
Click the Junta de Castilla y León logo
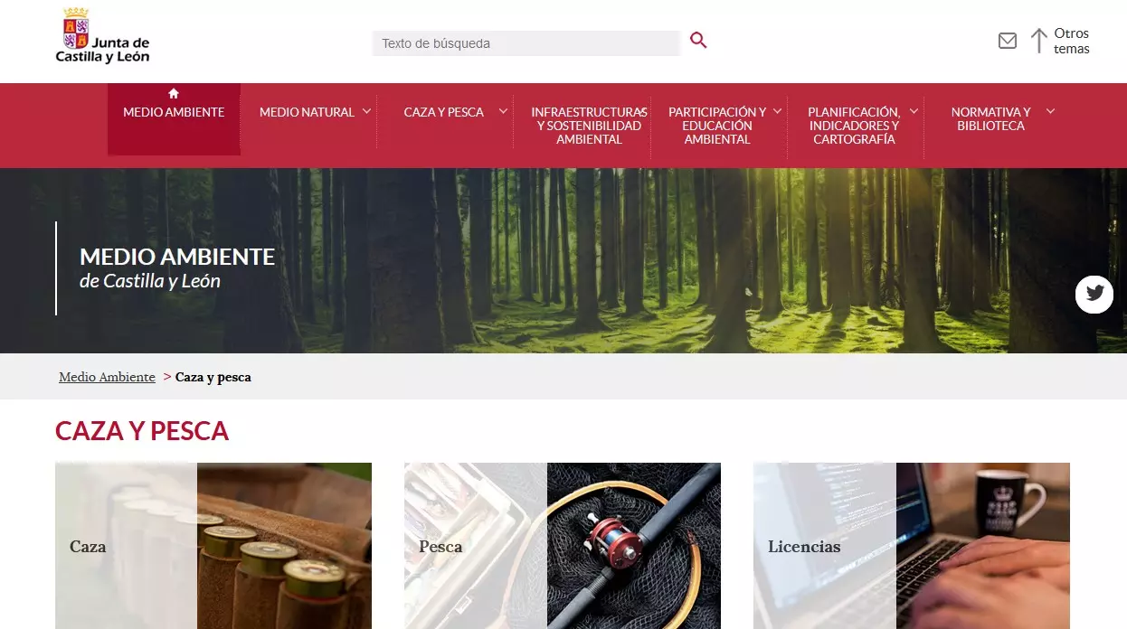[x=103, y=36]
